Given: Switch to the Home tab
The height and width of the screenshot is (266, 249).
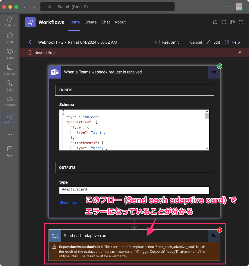Looking at the screenshot, I should (x=74, y=22).
